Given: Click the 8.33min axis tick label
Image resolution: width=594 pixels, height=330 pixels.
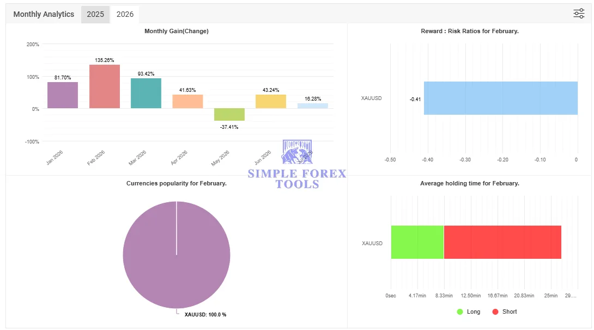Looking at the screenshot, I should (x=444, y=296).
